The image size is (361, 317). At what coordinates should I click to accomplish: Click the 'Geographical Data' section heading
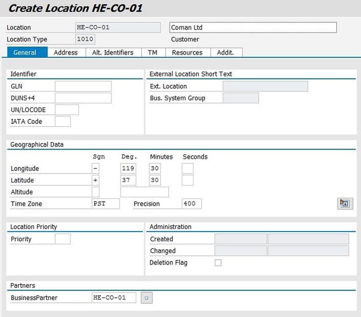coord(37,145)
